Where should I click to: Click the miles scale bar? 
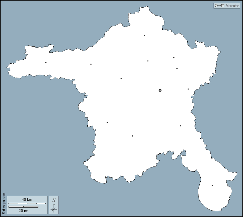(x=23, y=207)
